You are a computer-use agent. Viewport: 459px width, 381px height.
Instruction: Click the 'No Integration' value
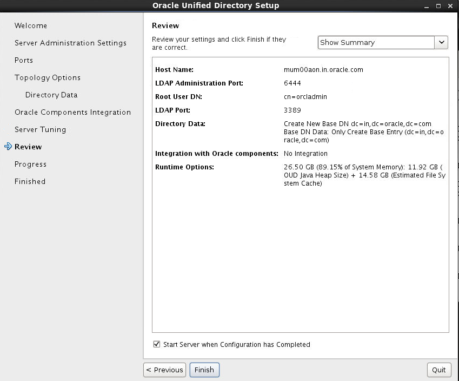point(305,154)
